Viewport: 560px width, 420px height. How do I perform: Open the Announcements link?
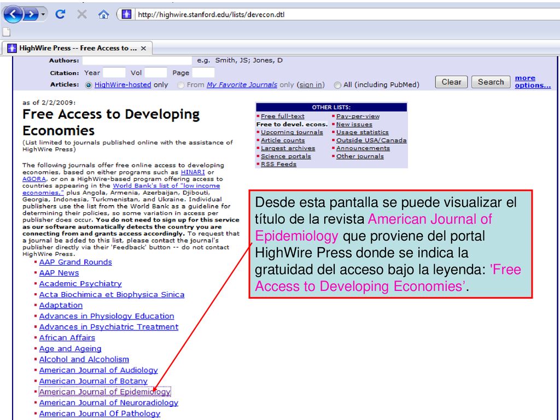pos(363,148)
